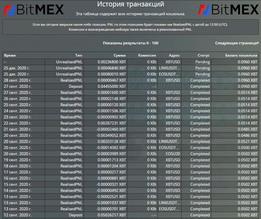The height and width of the screenshot is (219, 261).
Task: Click Показаны результаты 0 - 100 text
Action: click(x=131, y=43)
